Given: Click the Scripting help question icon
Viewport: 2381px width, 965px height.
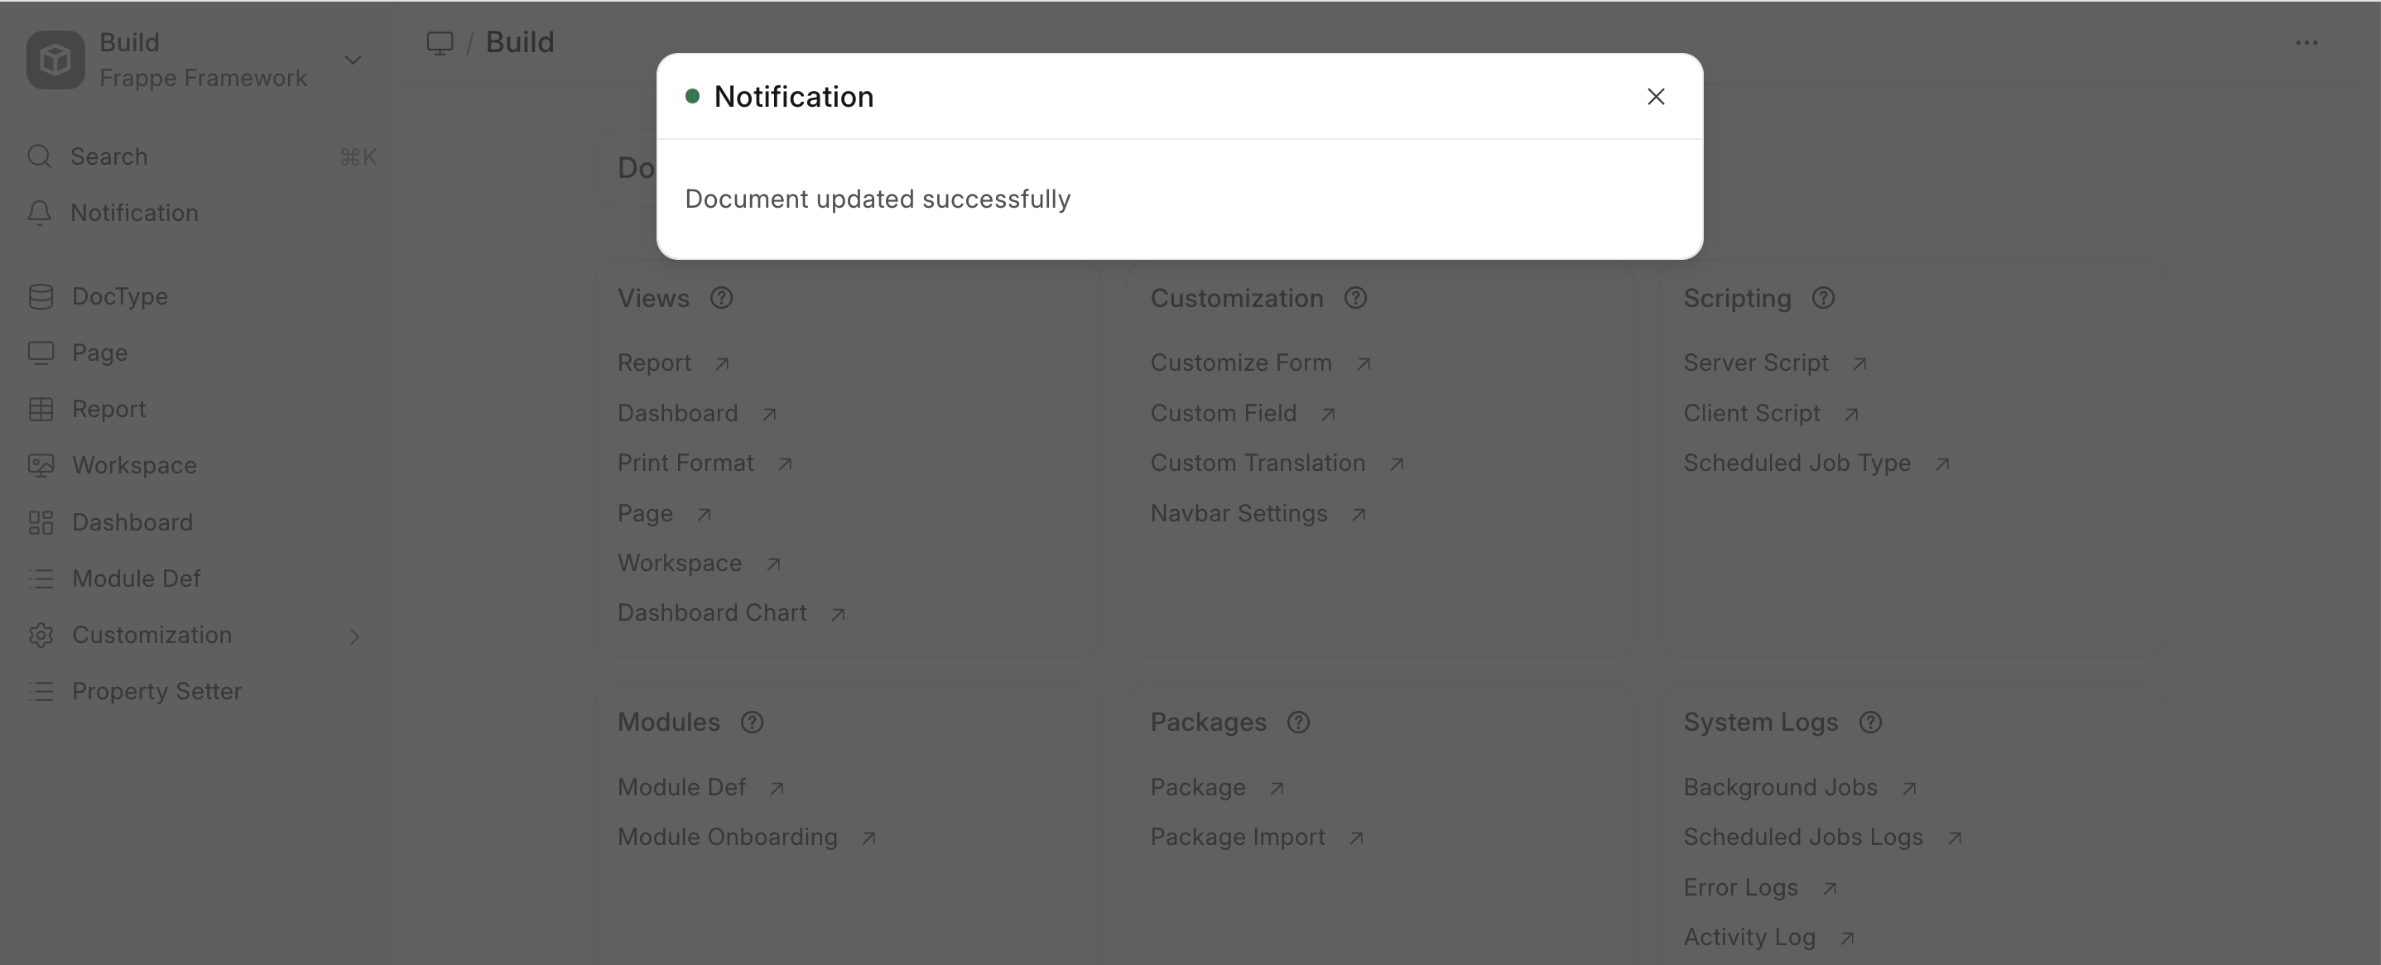Looking at the screenshot, I should pyautogui.click(x=1823, y=299).
